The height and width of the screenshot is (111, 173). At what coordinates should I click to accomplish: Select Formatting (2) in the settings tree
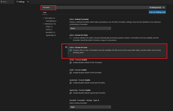(x=51, y=21)
